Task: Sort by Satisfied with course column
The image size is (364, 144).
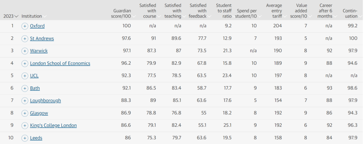Action: click(x=148, y=11)
